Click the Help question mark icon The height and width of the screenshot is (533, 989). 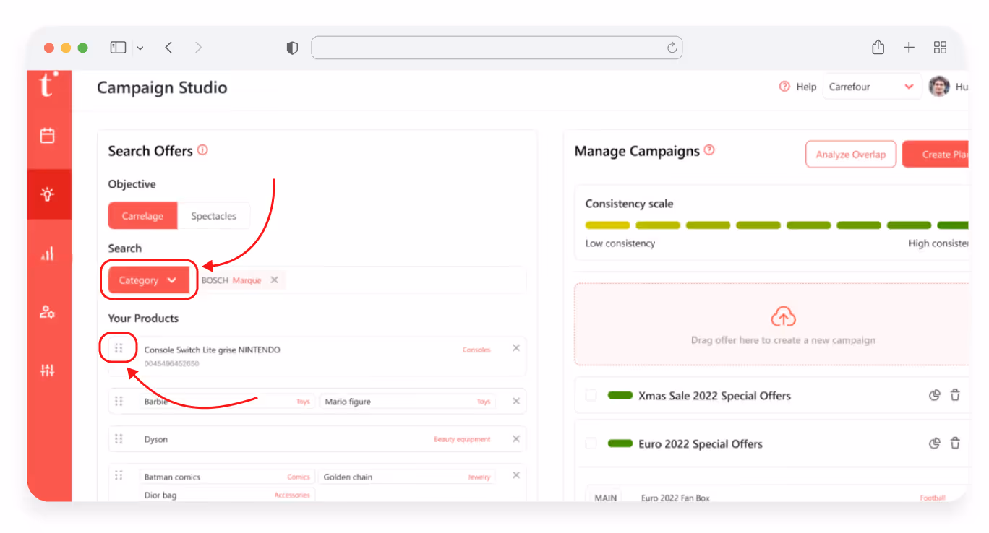[x=784, y=87]
